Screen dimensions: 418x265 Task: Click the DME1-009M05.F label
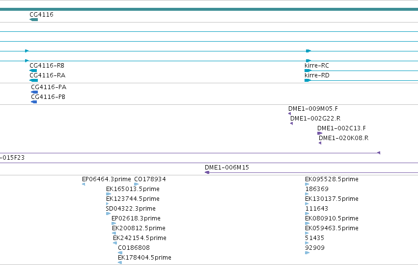click(x=313, y=108)
